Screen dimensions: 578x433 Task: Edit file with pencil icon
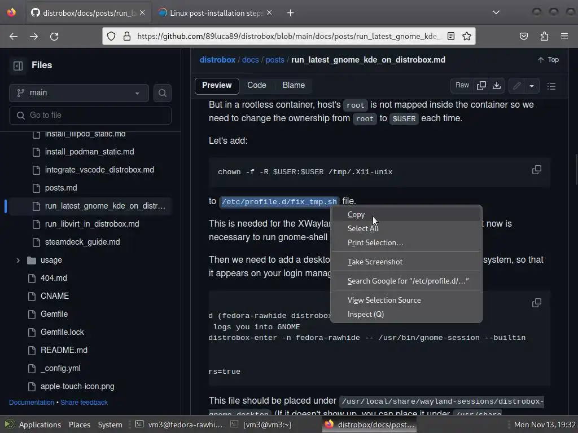517,86
